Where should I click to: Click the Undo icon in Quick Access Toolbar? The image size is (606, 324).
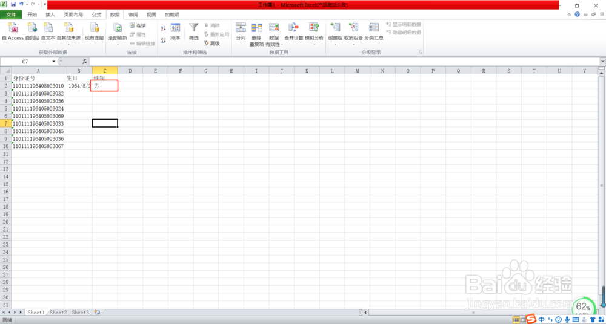pyautogui.click(x=21, y=4)
